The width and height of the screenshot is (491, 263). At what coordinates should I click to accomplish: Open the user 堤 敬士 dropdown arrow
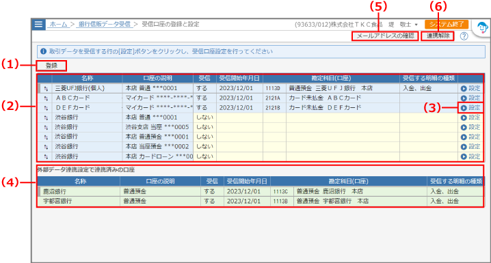click(416, 25)
